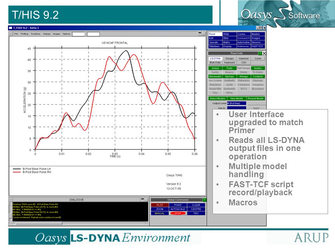Image resolution: width=335 pixels, height=251 pixels.
Task: Click Select Models button
Action: (217, 98)
